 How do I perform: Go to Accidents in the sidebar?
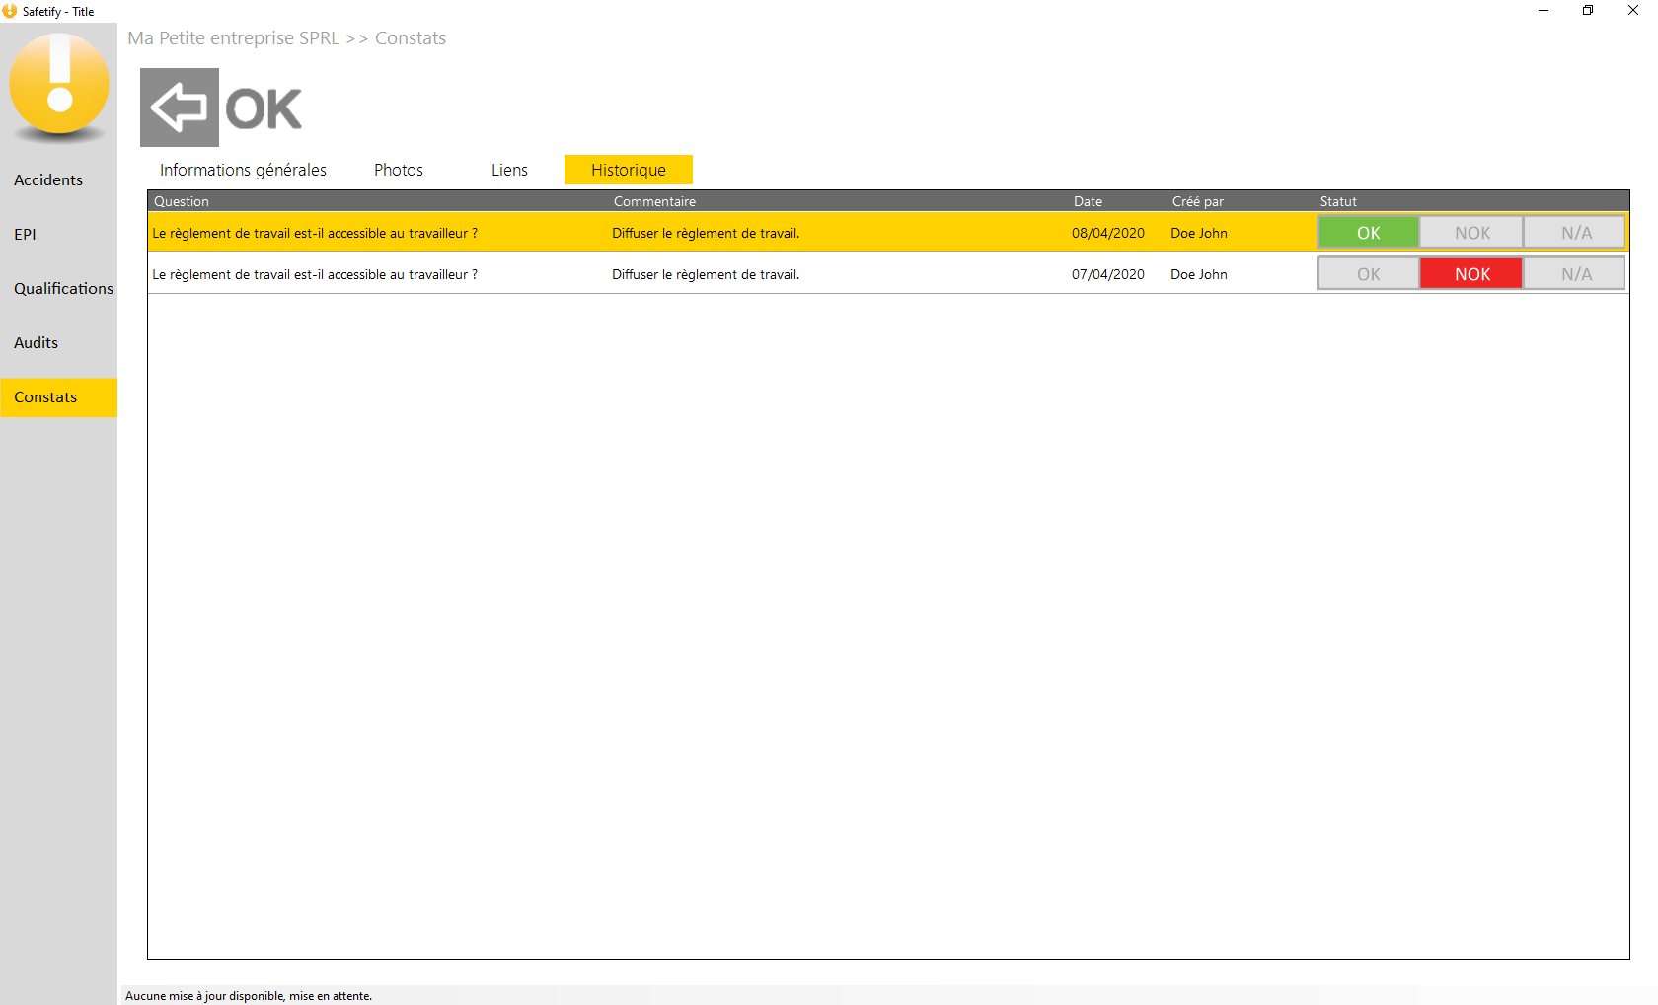click(48, 180)
